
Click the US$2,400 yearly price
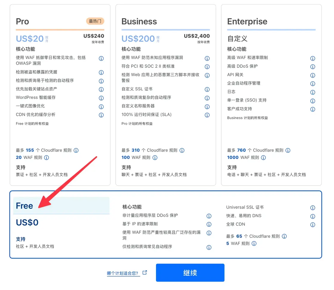point(197,36)
